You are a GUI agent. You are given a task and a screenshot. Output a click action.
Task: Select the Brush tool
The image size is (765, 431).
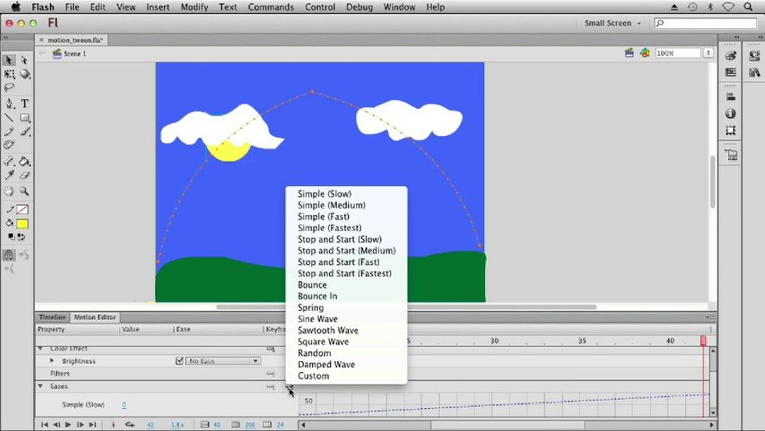click(25, 132)
